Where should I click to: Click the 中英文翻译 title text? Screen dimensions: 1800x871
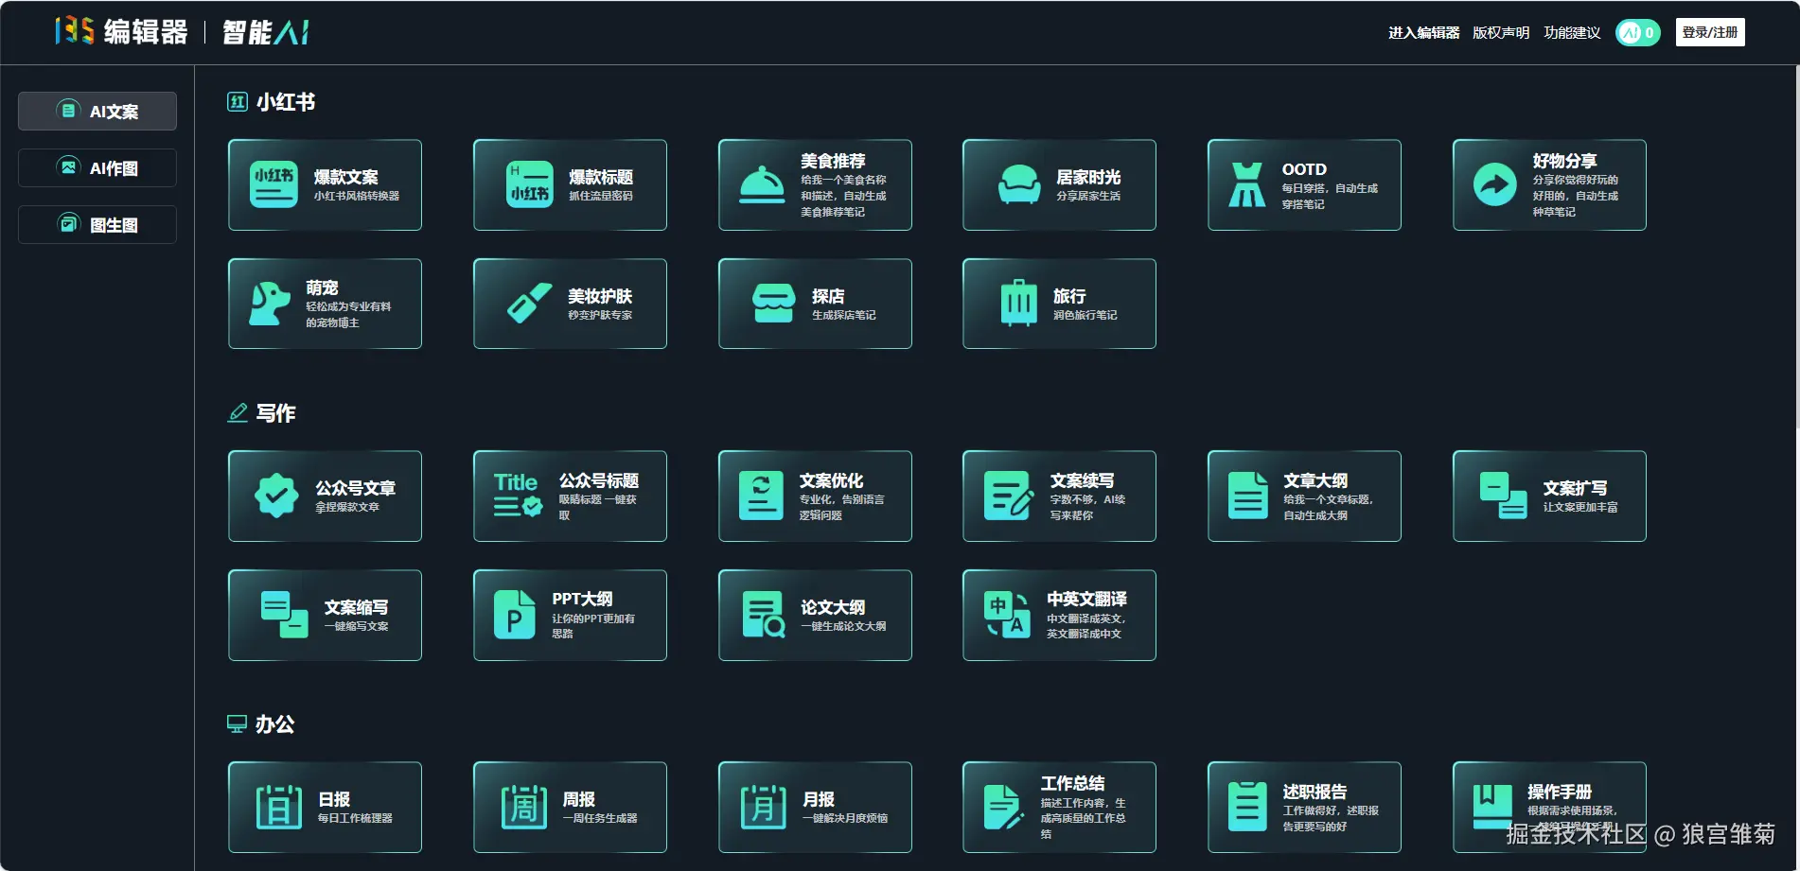pos(1087,599)
